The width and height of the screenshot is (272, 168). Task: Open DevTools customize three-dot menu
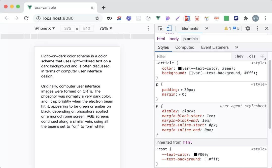click(257, 28)
